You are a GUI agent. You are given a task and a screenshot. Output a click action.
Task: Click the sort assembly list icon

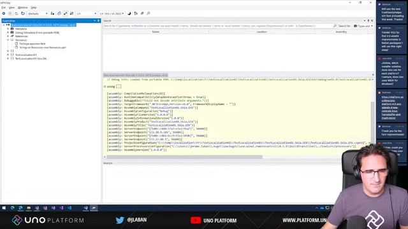136,13
